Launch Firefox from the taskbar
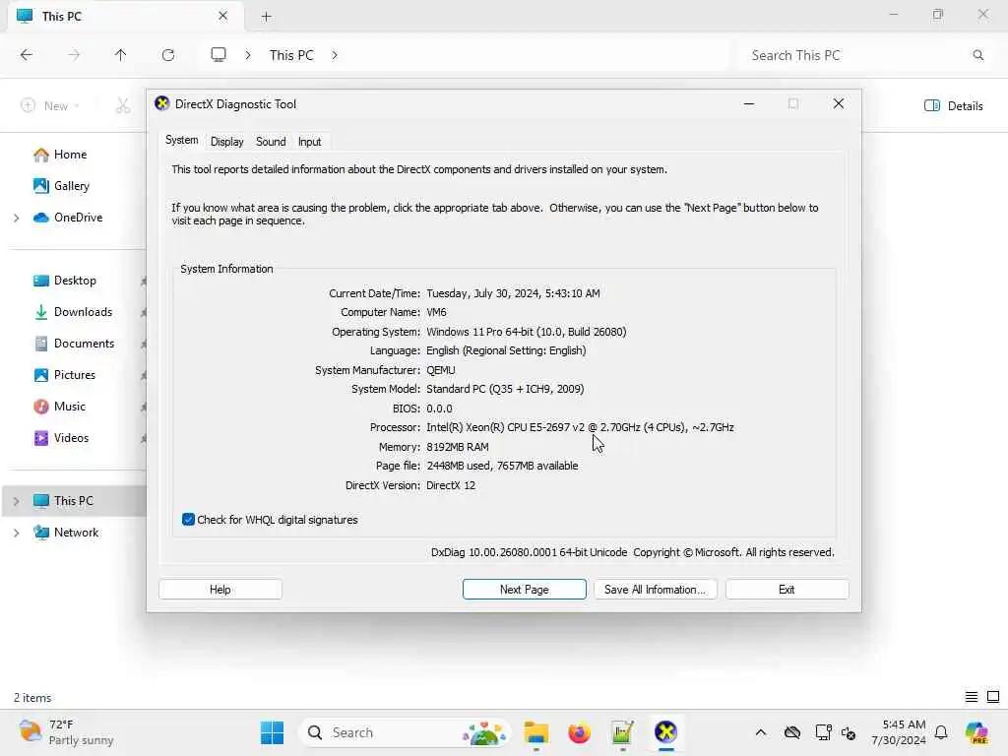The image size is (1008, 756). tap(579, 732)
